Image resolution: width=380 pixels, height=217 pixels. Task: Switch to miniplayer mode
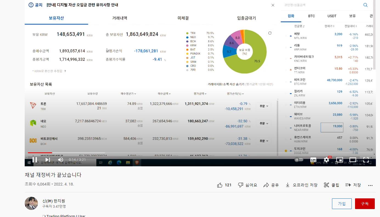click(340, 160)
